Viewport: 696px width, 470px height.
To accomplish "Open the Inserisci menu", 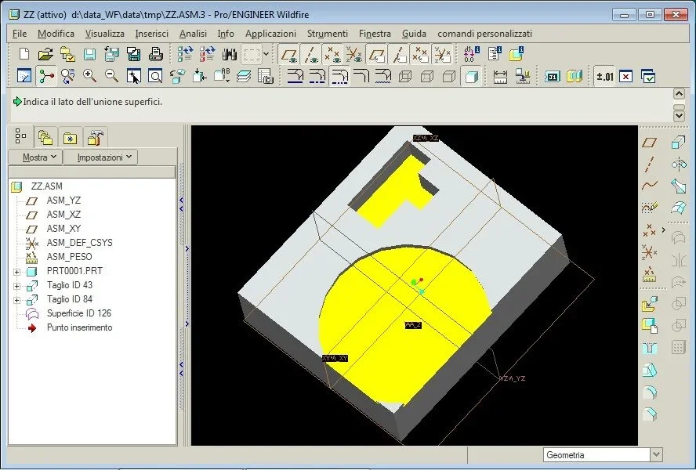I will tap(152, 34).
